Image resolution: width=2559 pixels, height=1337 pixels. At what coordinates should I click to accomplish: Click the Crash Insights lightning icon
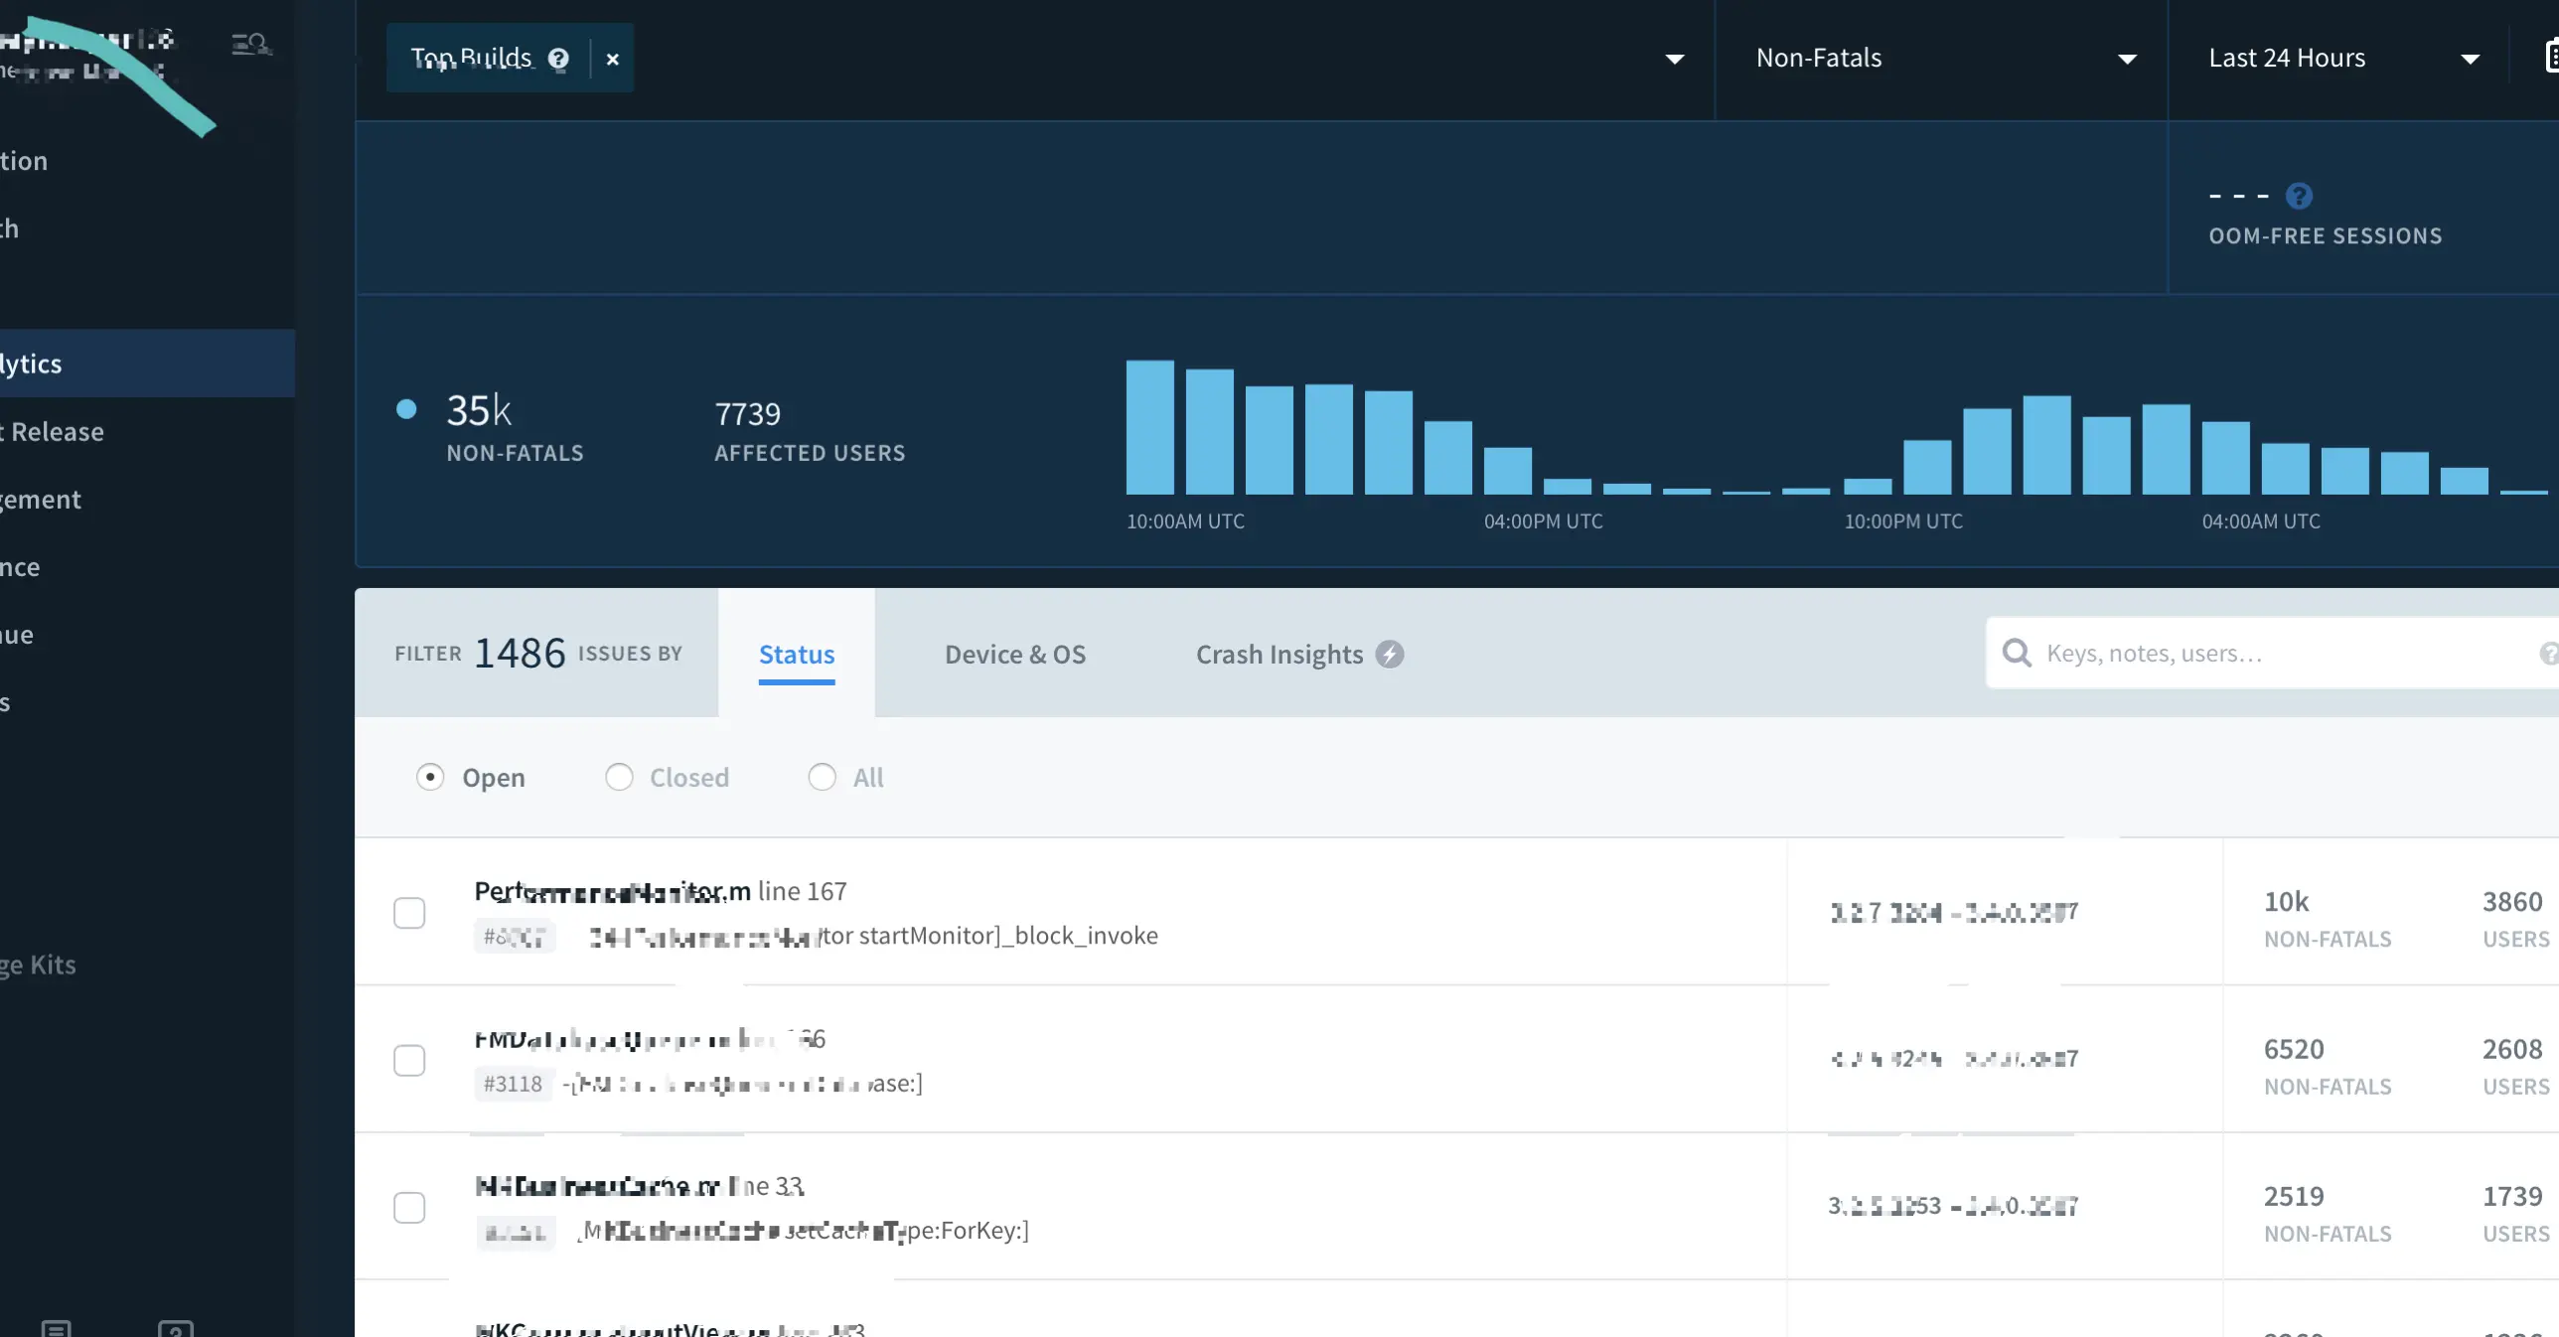[1389, 654]
